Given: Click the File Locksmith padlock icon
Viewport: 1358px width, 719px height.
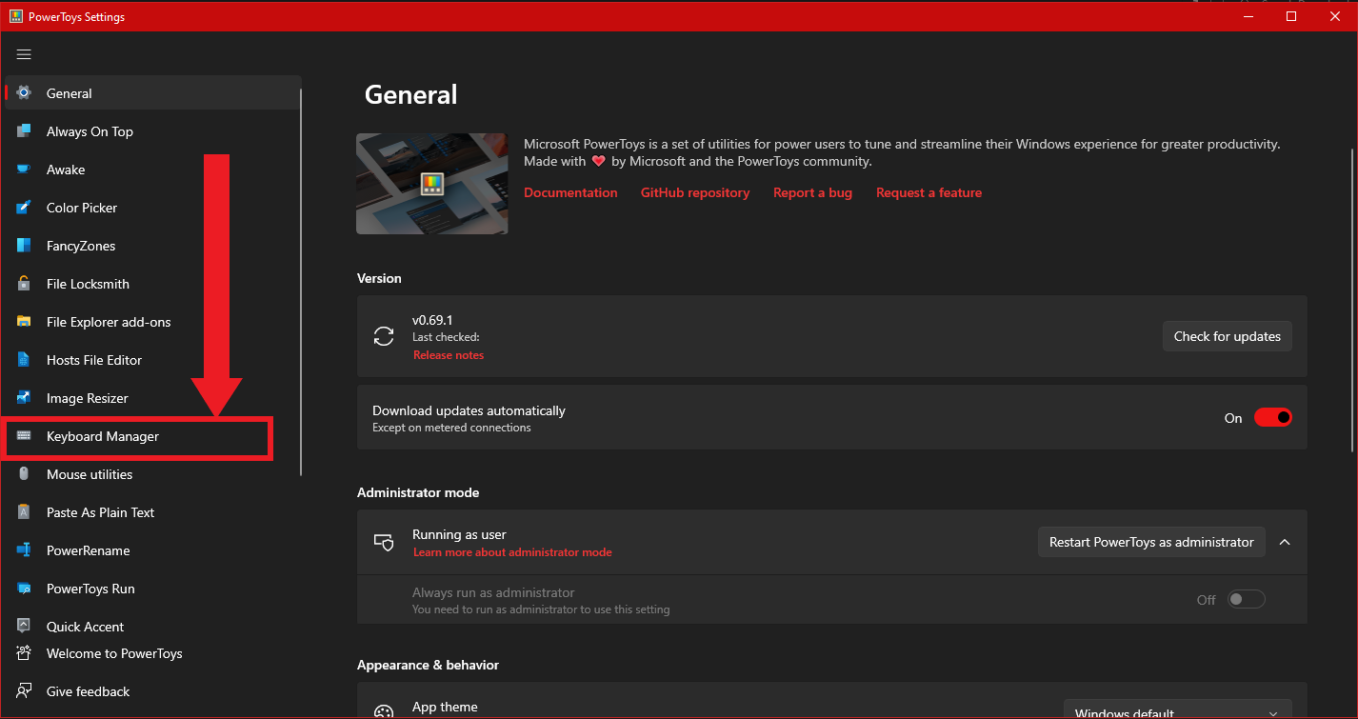Looking at the screenshot, I should click(24, 283).
